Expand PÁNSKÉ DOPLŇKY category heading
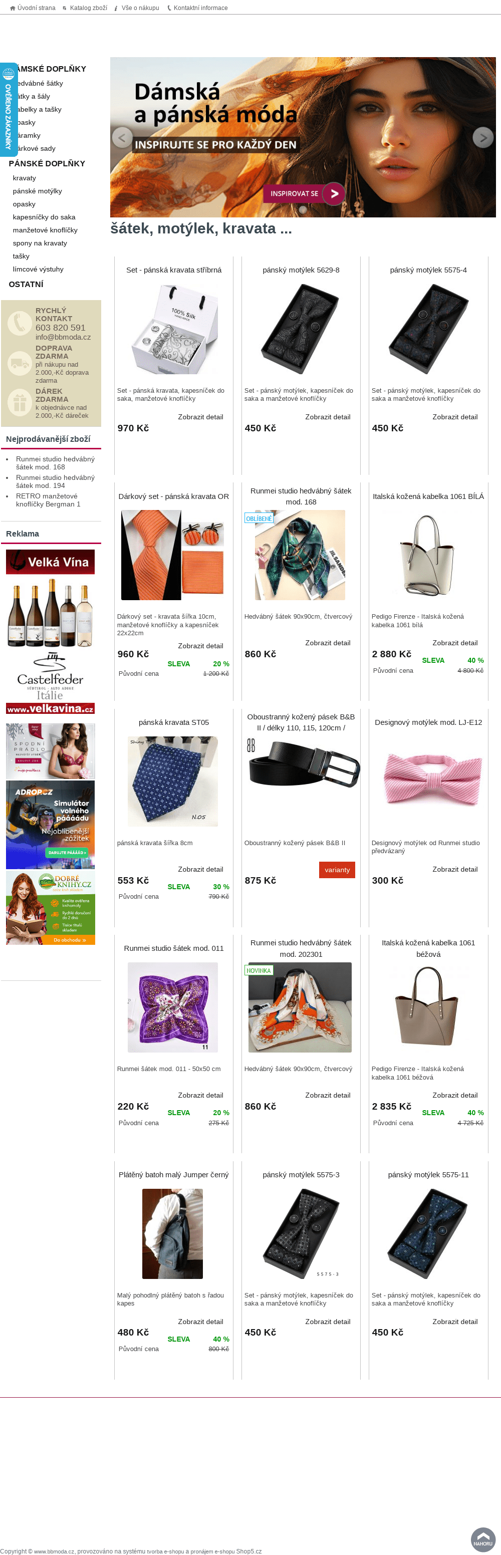 (x=47, y=164)
